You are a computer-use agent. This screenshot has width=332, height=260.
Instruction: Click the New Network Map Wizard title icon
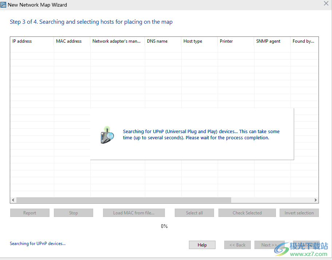click(4, 5)
